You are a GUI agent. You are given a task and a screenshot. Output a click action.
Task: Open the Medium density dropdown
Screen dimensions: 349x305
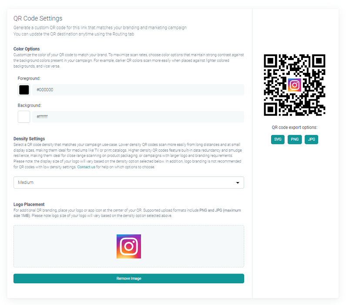(129, 183)
